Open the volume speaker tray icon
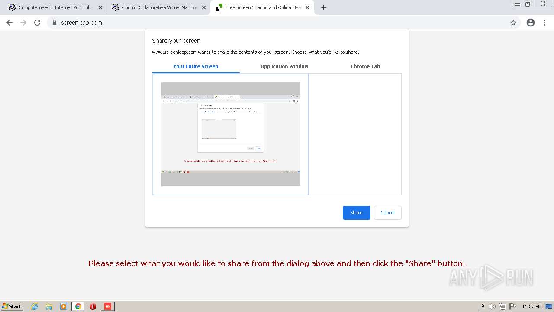554x312 pixels. point(492,306)
